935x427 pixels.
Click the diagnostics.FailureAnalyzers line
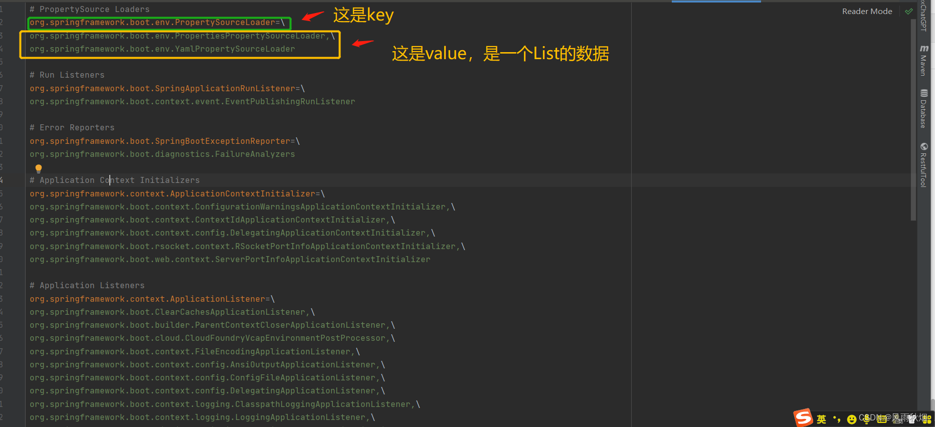tap(162, 154)
